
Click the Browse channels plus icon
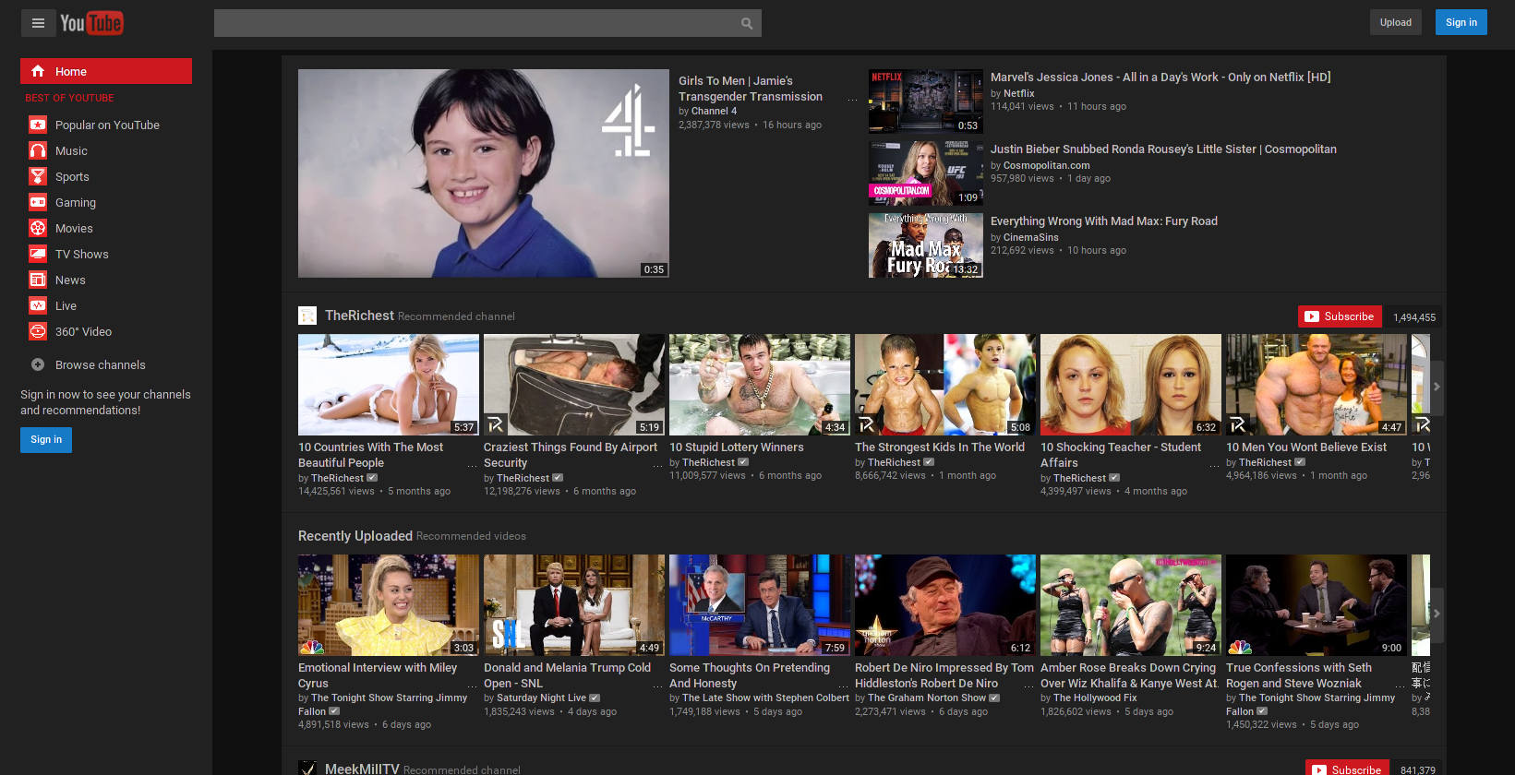pos(38,364)
